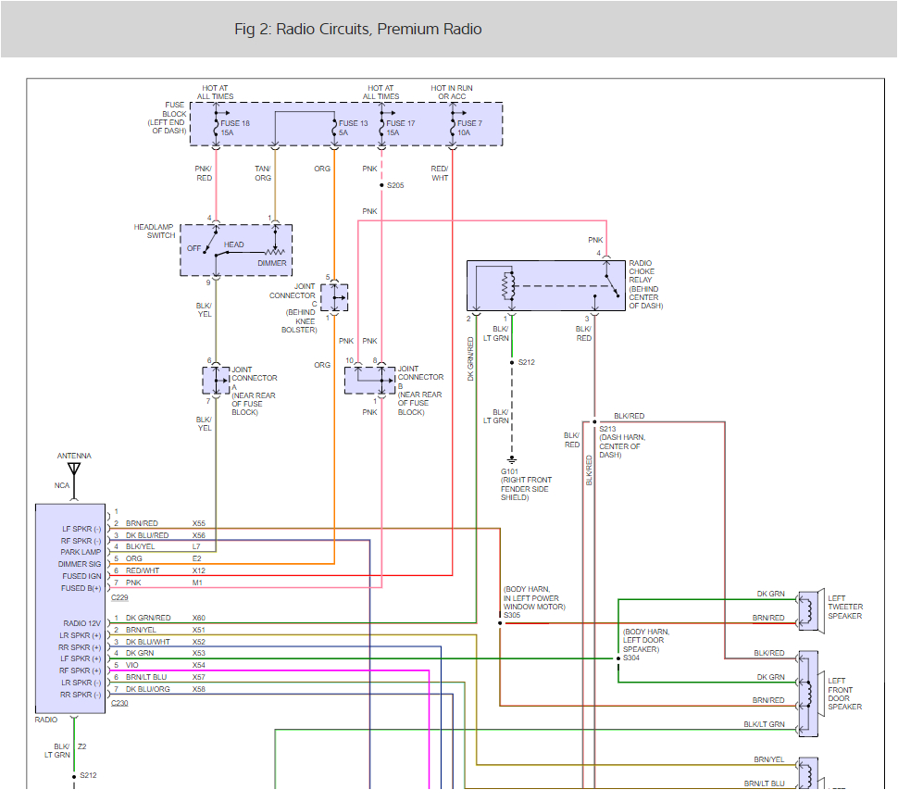Click the C230 connector label
Screen dimensions: 898x802
(118, 701)
